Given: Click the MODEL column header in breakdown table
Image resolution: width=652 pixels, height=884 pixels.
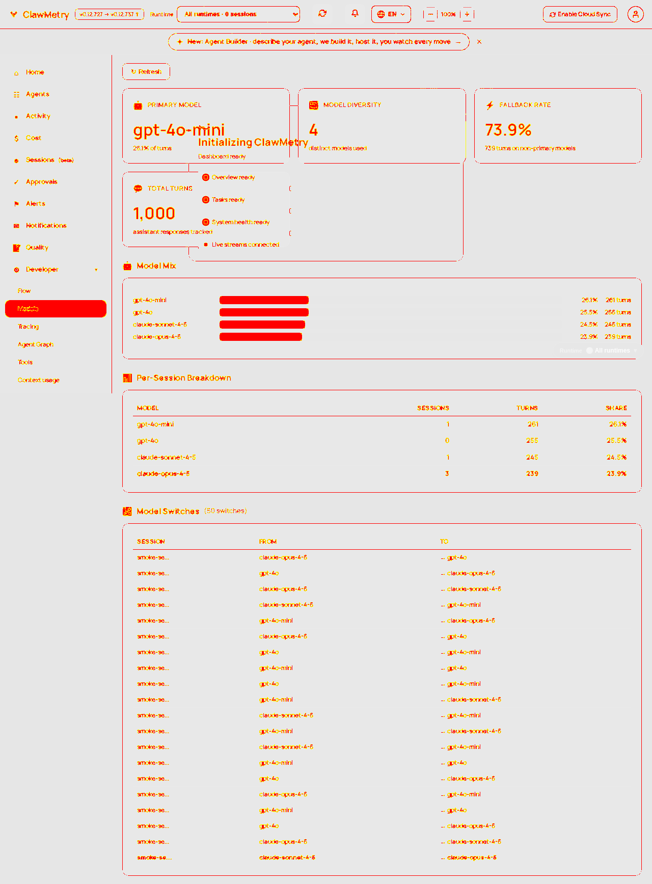Looking at the screenshot, I should pos(148,408).
